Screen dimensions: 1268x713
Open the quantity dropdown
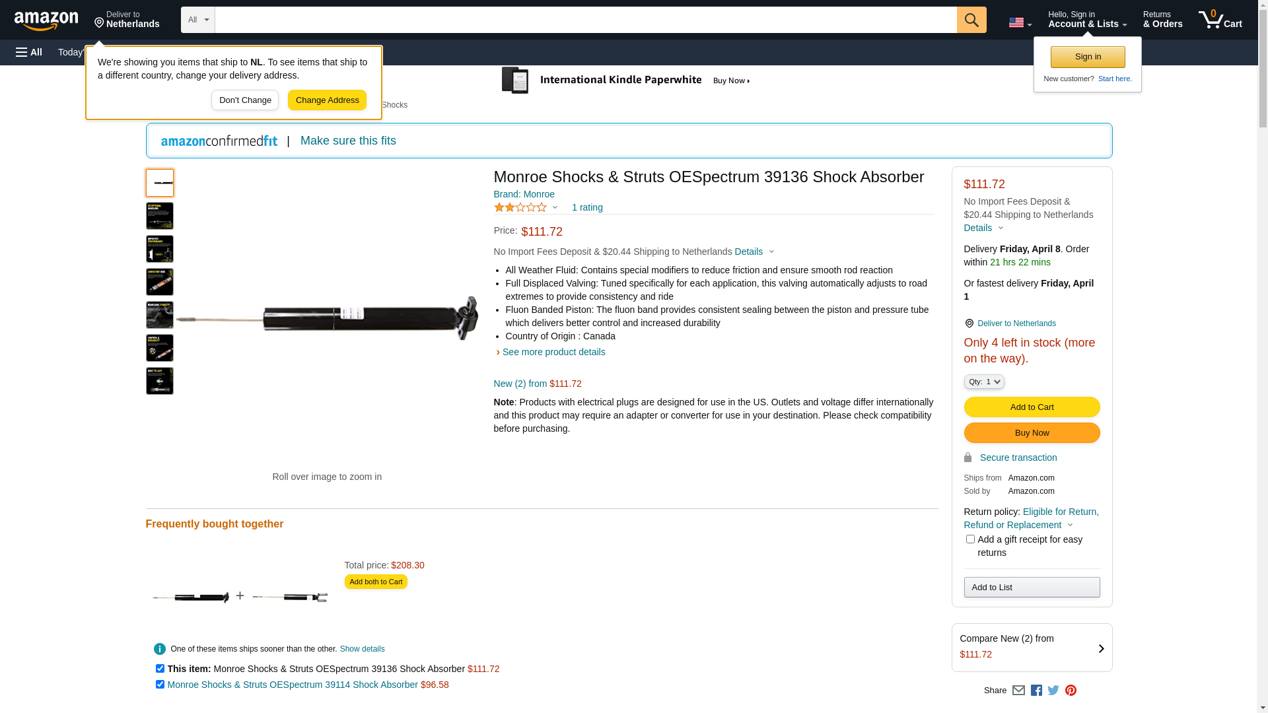pos(984,382)
